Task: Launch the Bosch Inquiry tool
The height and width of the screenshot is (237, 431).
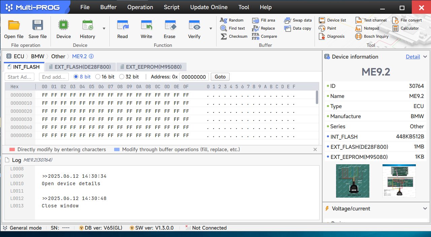Action: 372,36
